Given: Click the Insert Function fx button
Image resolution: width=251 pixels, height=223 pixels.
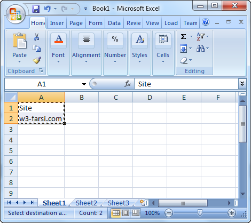Looking at the screenshot, I should (128, 84).
